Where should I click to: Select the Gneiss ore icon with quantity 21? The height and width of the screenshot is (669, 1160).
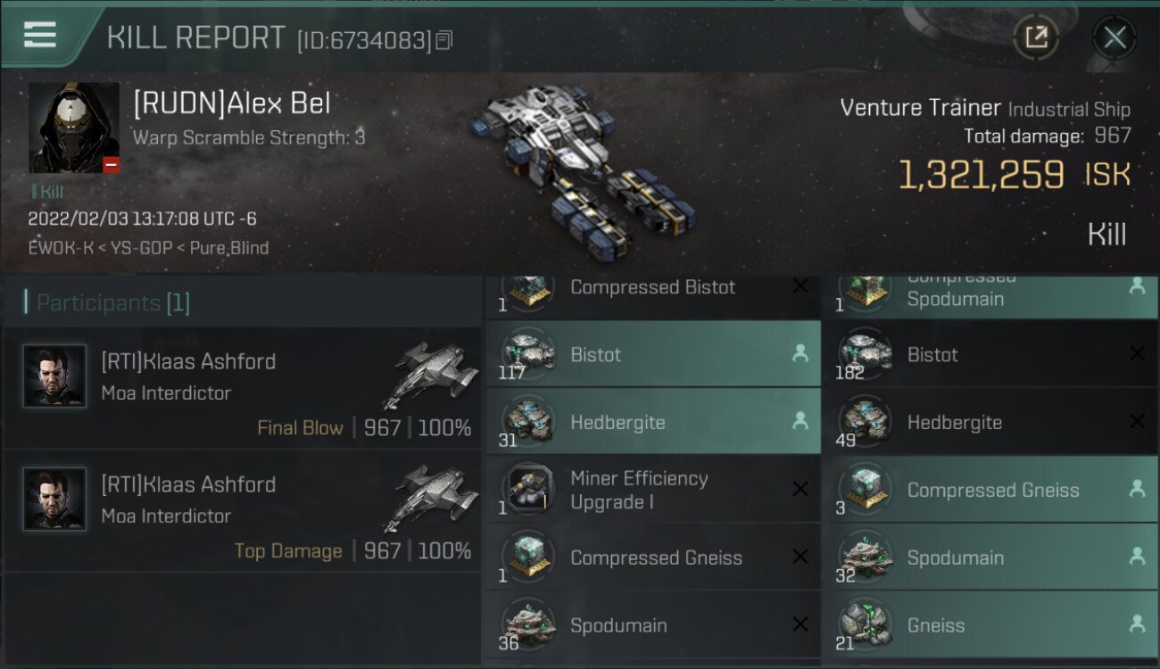click(x=866, y=625)
